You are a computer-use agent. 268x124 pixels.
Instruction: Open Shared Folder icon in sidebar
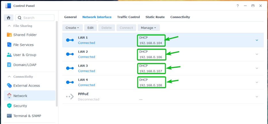(9, 35)
